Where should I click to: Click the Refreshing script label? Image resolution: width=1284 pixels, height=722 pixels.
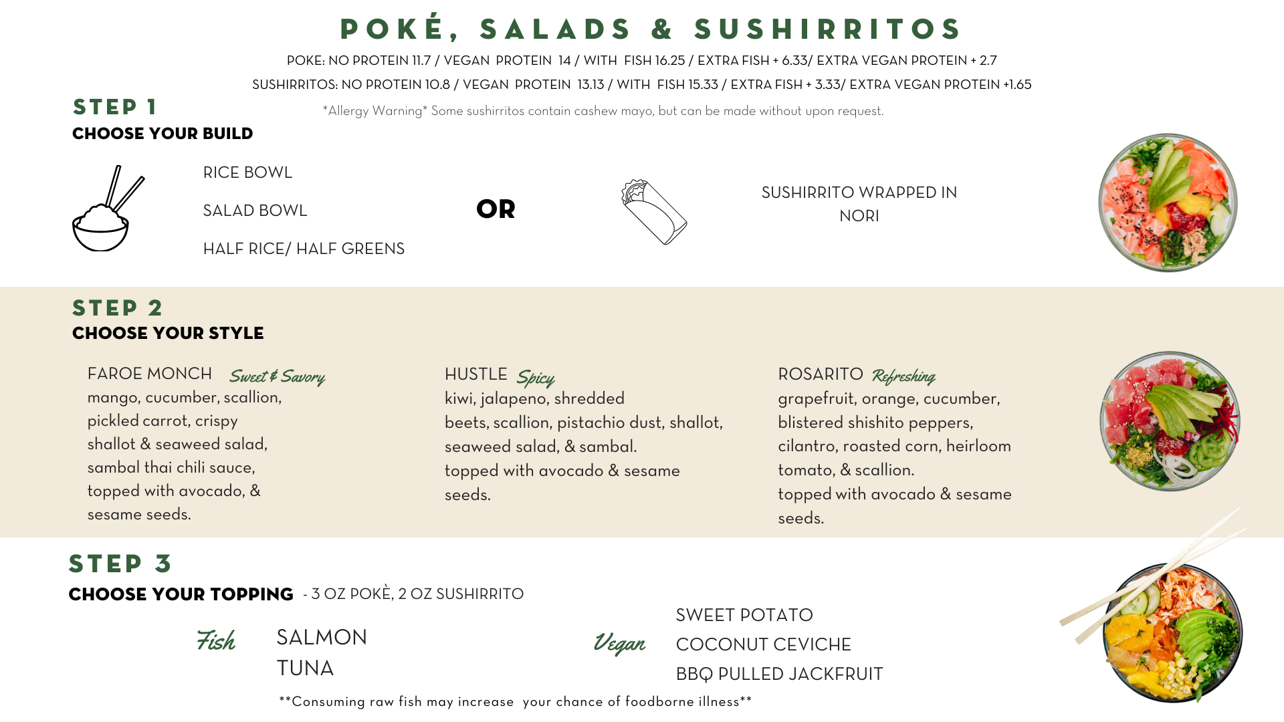pyautogui.click(x=903, y=376)
